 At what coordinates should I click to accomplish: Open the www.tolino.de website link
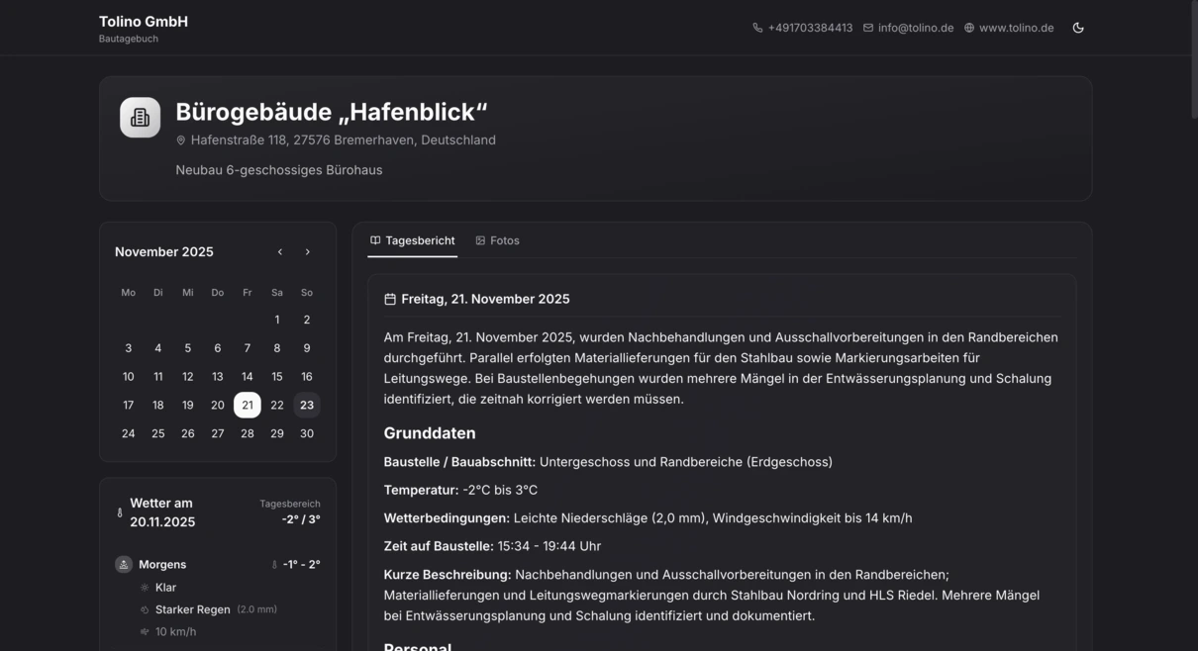1017,28
